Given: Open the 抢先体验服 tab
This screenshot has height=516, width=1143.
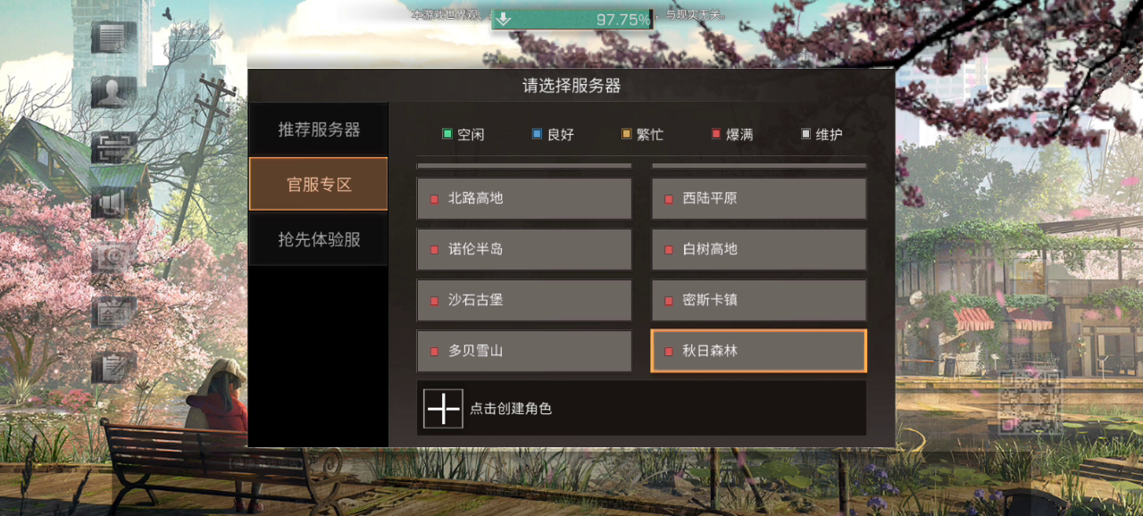Looking at the screenshot, I should coord(319,239).
